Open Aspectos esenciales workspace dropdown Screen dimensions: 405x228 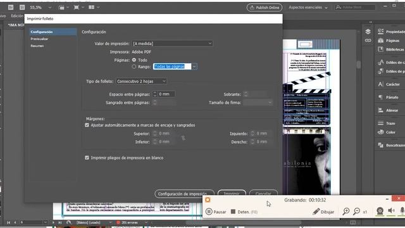tap(308, 8)
